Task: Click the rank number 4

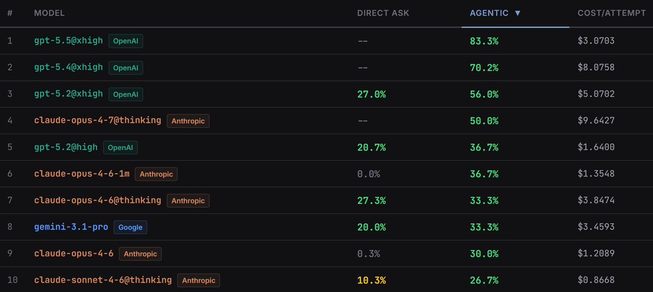Action: [x=10, y=121]
